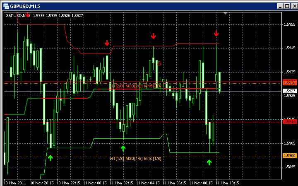Click the 1.5945 price scale label

click(290, 48)
